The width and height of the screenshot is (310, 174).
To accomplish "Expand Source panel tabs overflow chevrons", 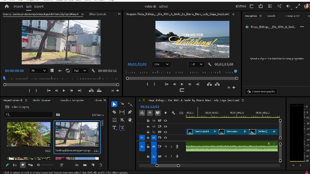I will 119,14.
